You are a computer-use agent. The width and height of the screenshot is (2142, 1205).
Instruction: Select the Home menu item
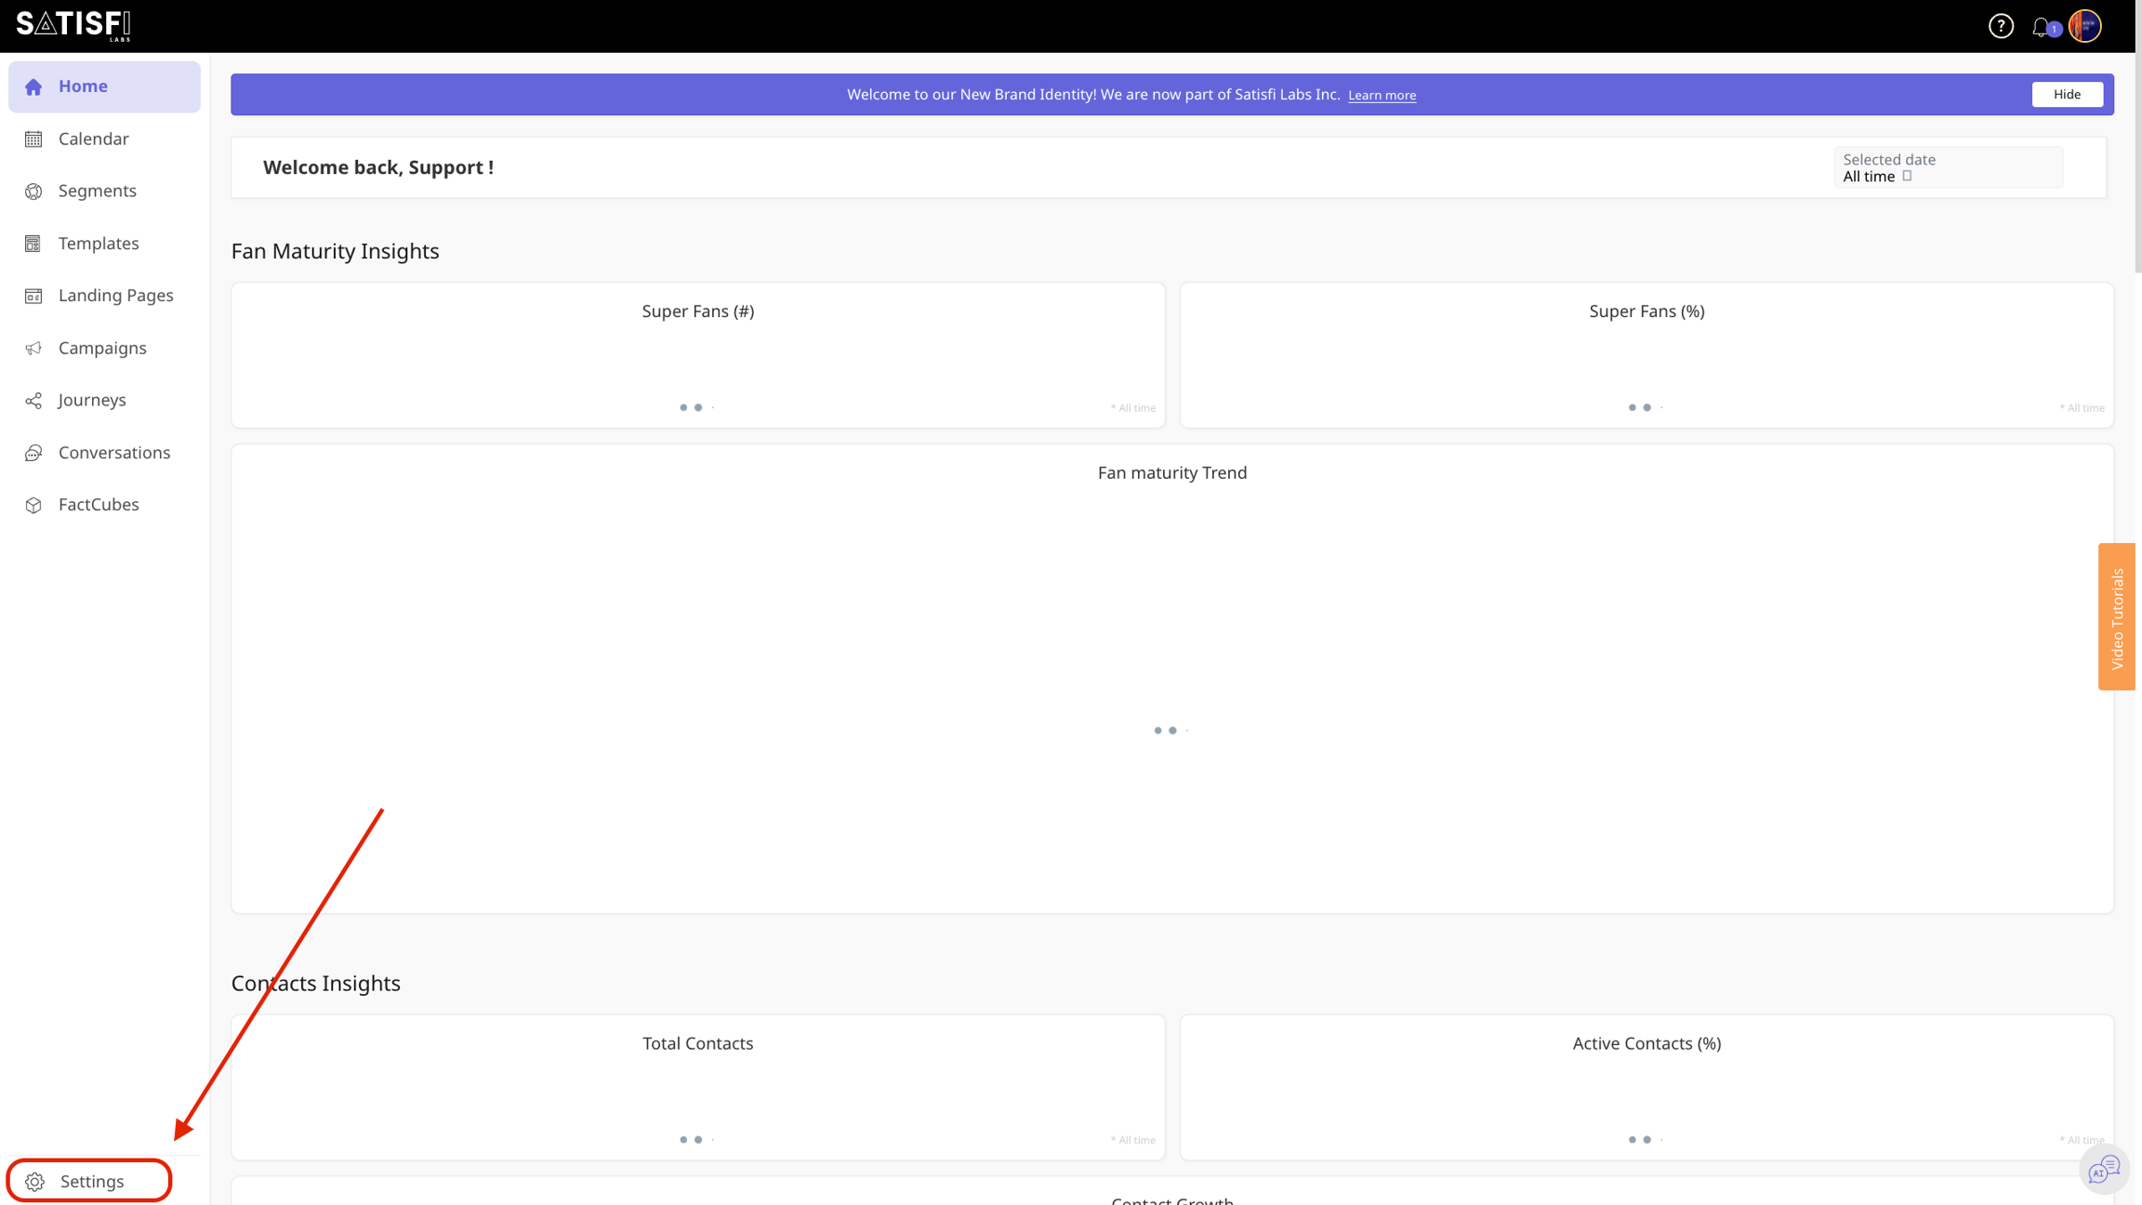(83, 86)
